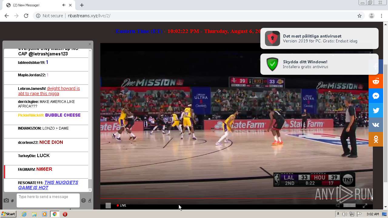The height and width of the screenshot is (218, 388).
Task: Reload the nbastreams page
Action: tap(26, 16)
